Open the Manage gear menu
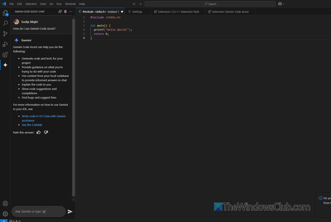 (x=5, y=213)
